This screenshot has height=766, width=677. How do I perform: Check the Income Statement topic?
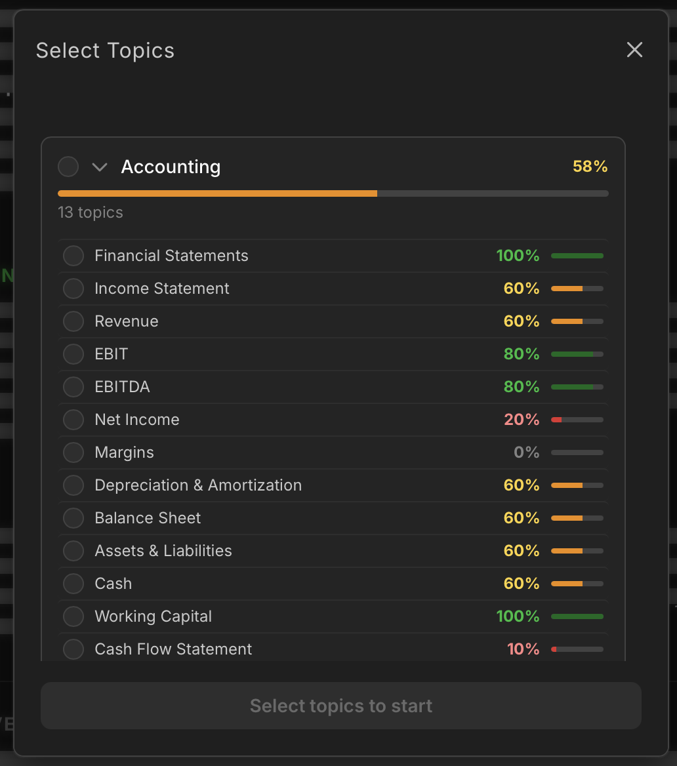(73, 289)
